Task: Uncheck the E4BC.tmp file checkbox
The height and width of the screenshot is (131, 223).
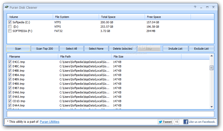Action: coord(10,66)
